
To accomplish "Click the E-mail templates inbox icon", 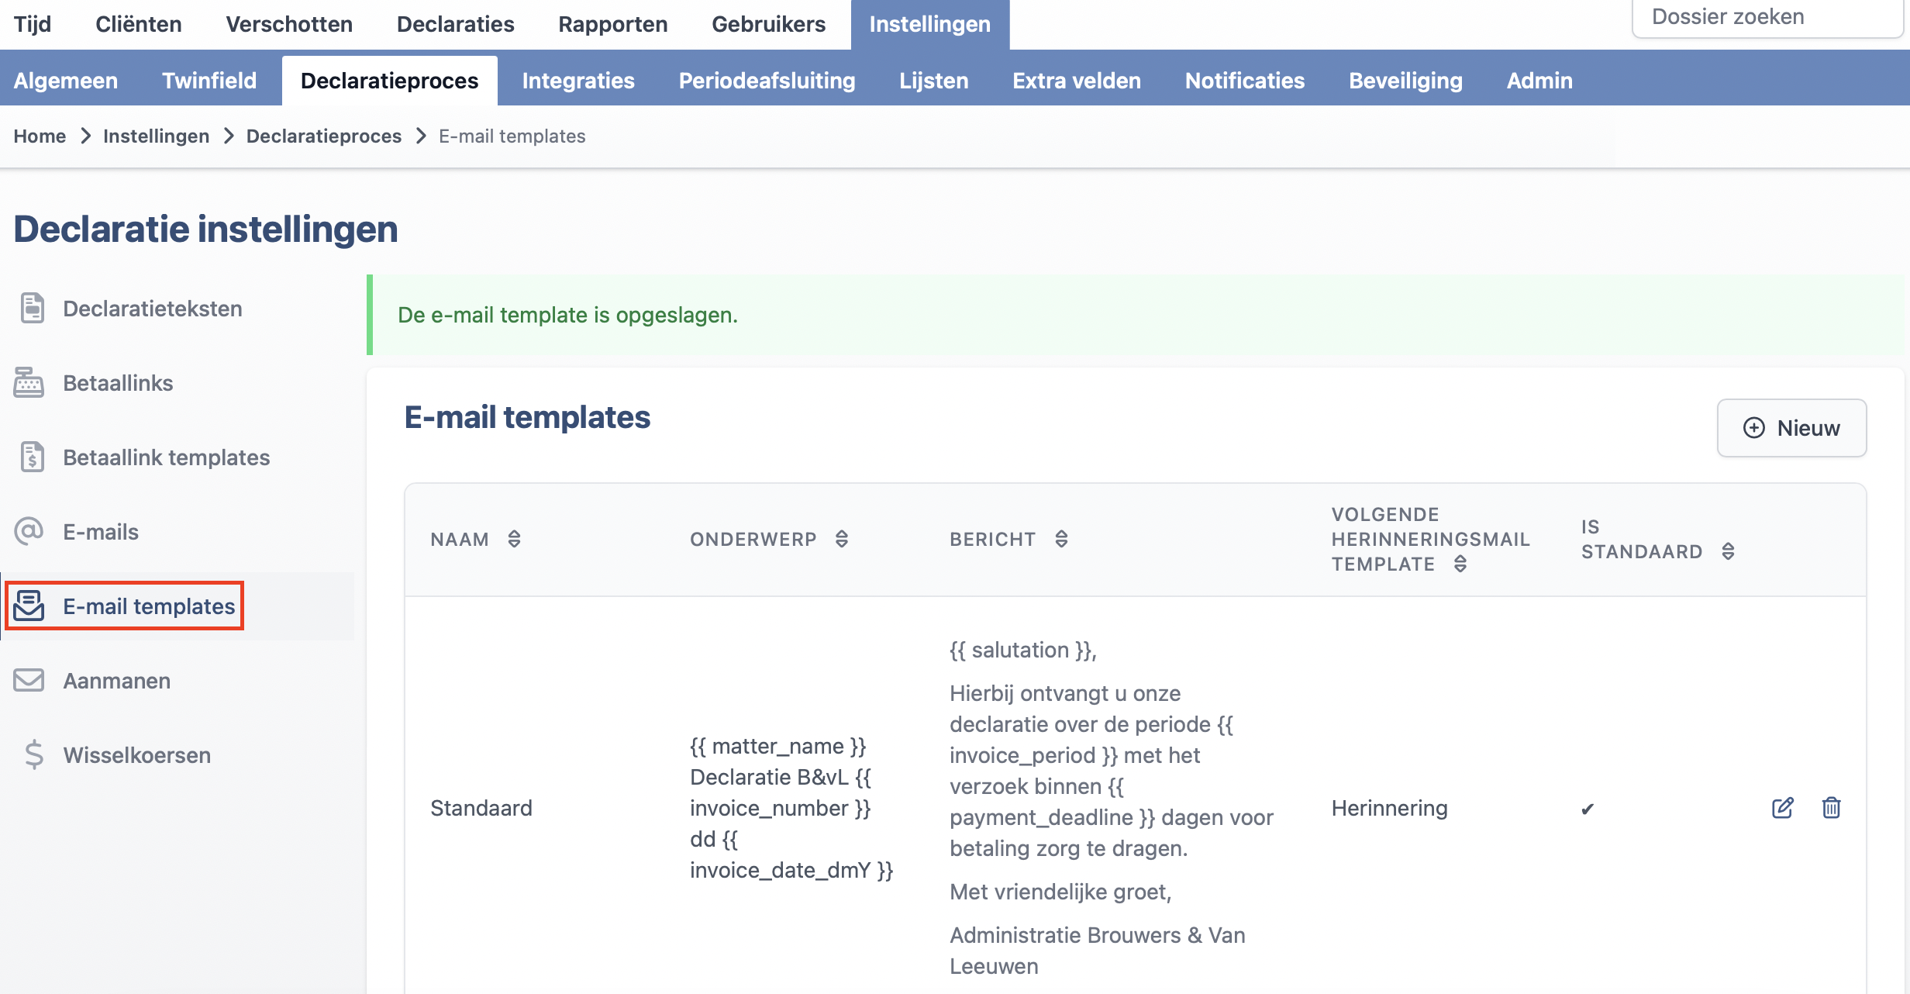I will pos(29,606).
